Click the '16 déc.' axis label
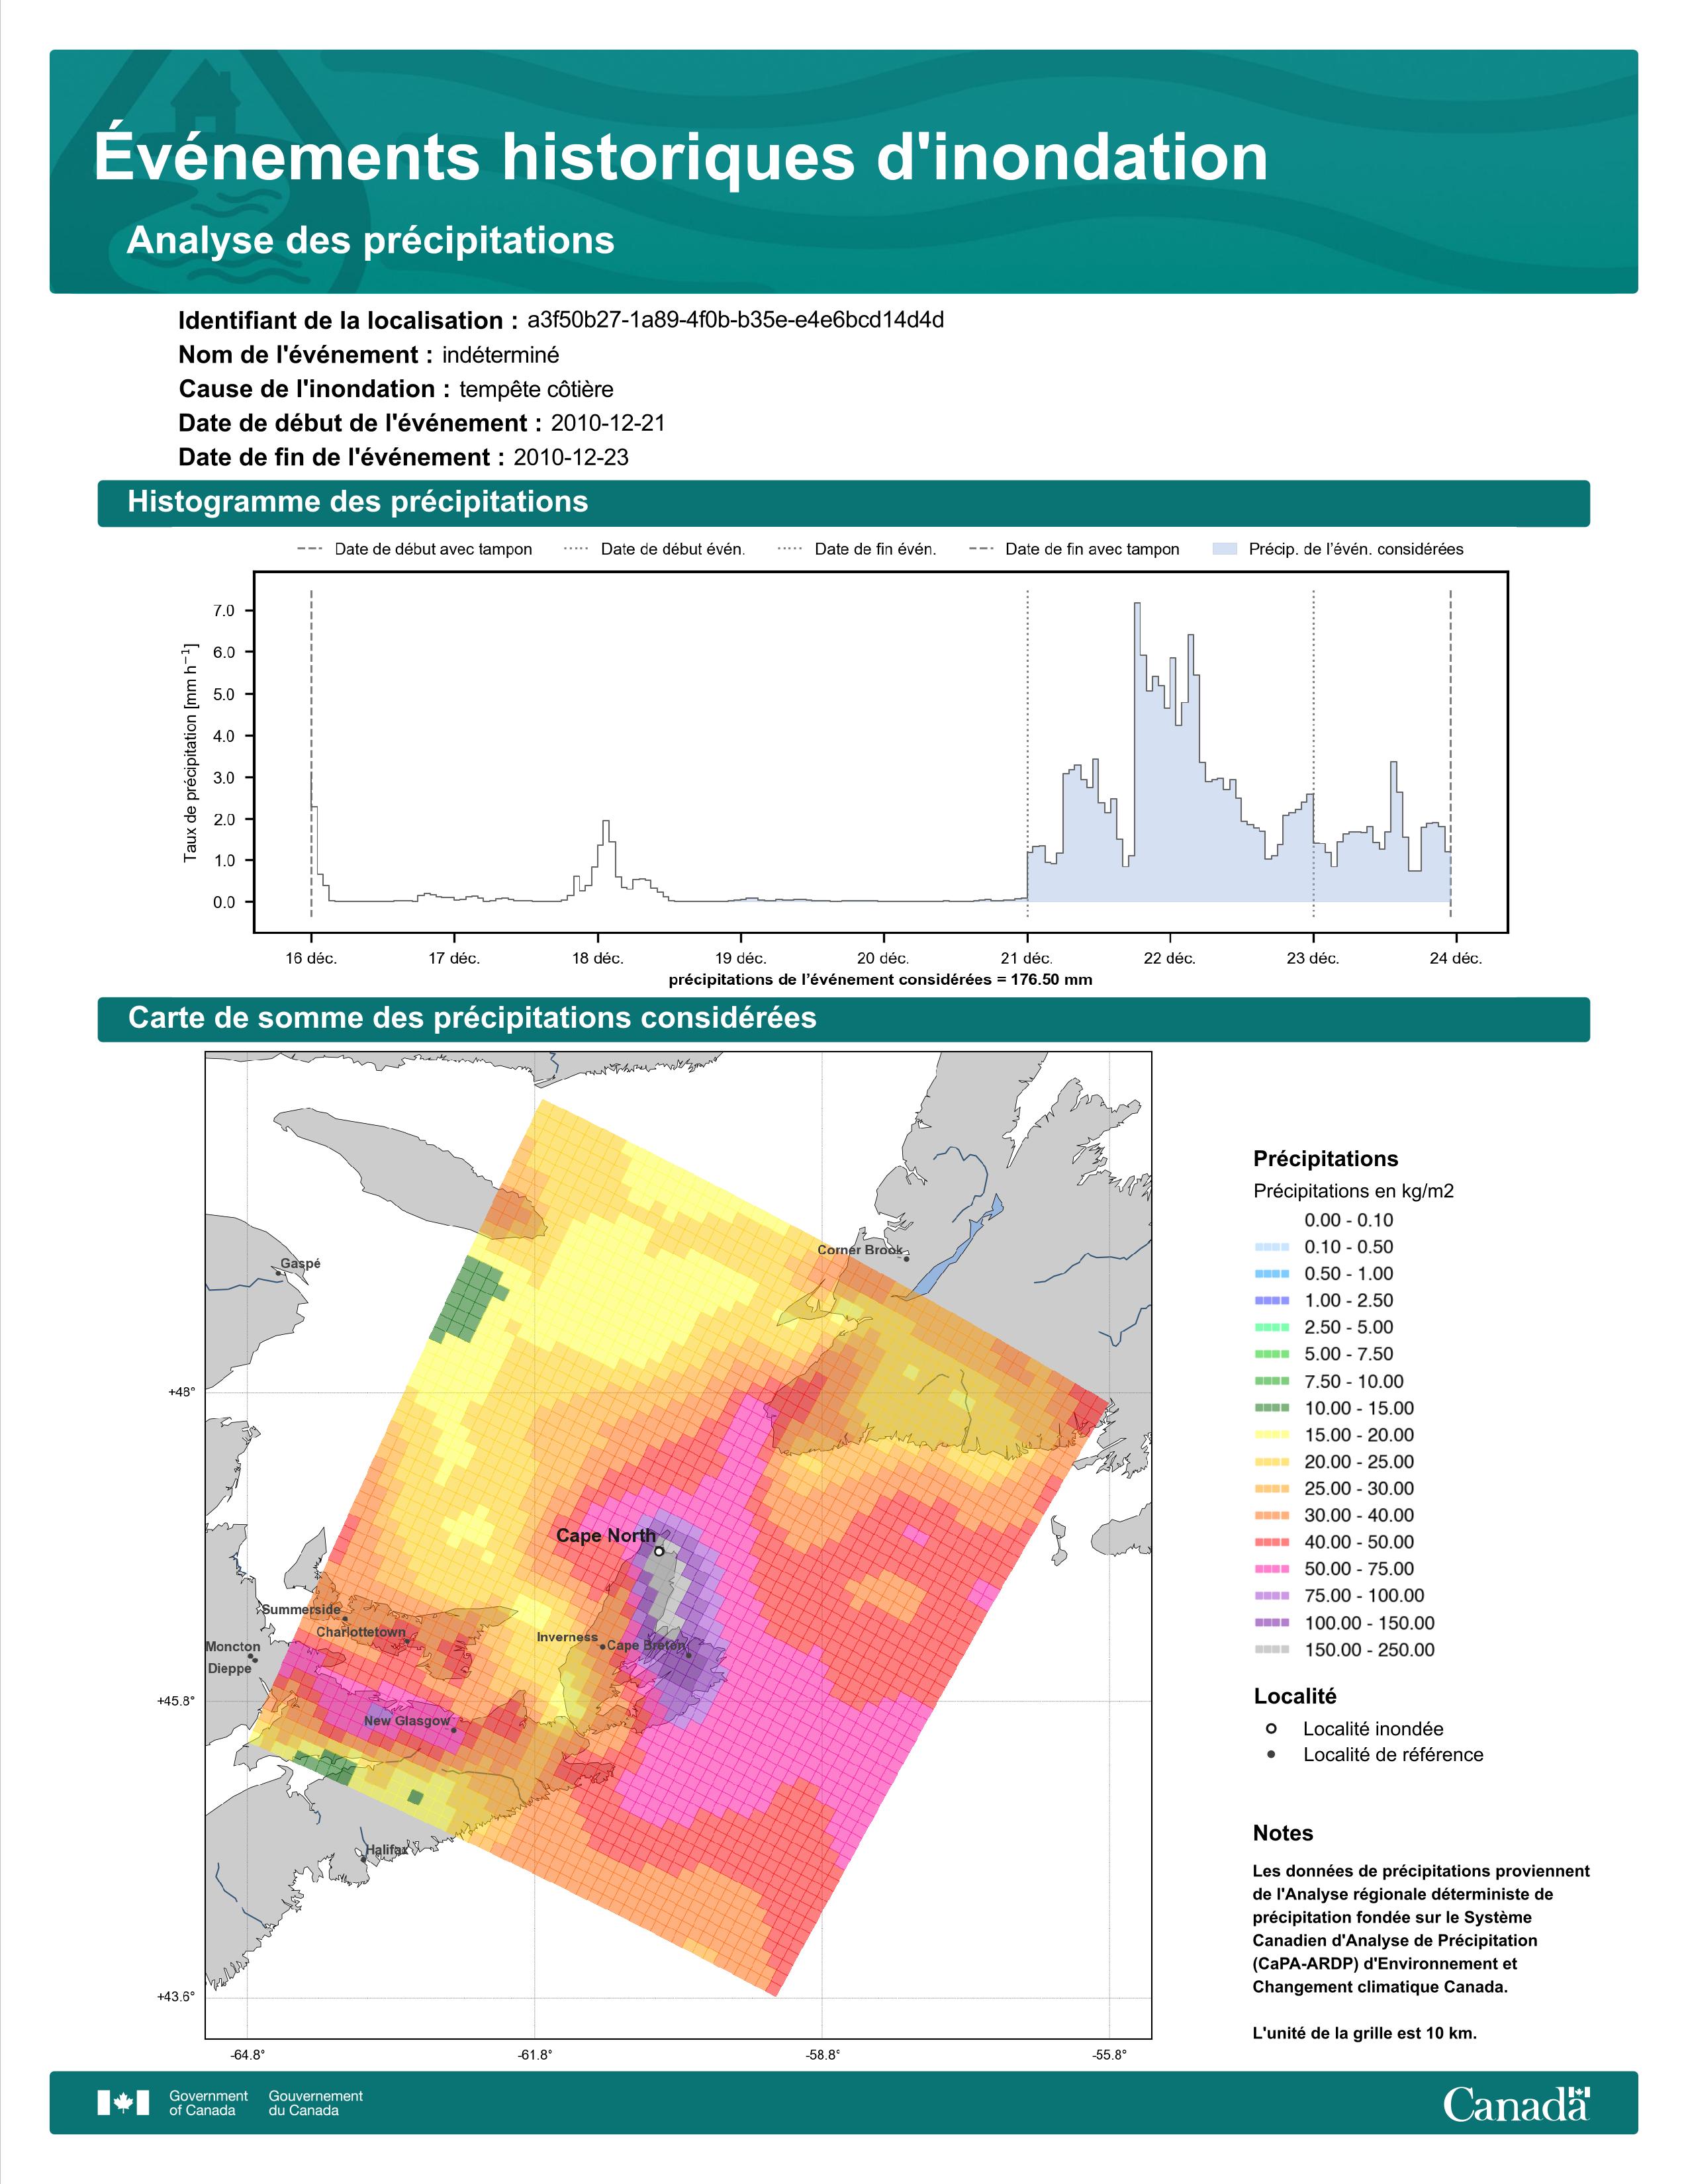This screenshot has width=1688, height=2184. [x=311, y=958]
